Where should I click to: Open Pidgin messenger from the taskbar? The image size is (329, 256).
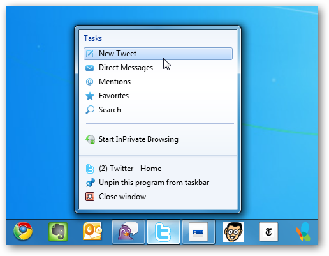(x=128, y=232)
